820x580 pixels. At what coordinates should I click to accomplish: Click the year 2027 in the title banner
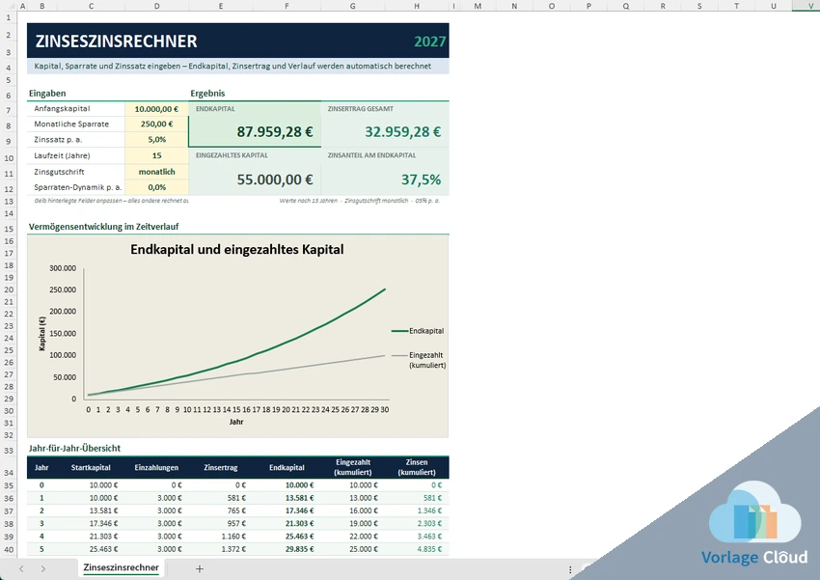coord(430,41)
